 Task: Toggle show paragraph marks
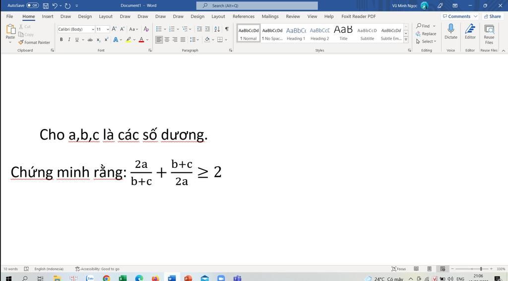pyautogui.click(x=227, y=29)
